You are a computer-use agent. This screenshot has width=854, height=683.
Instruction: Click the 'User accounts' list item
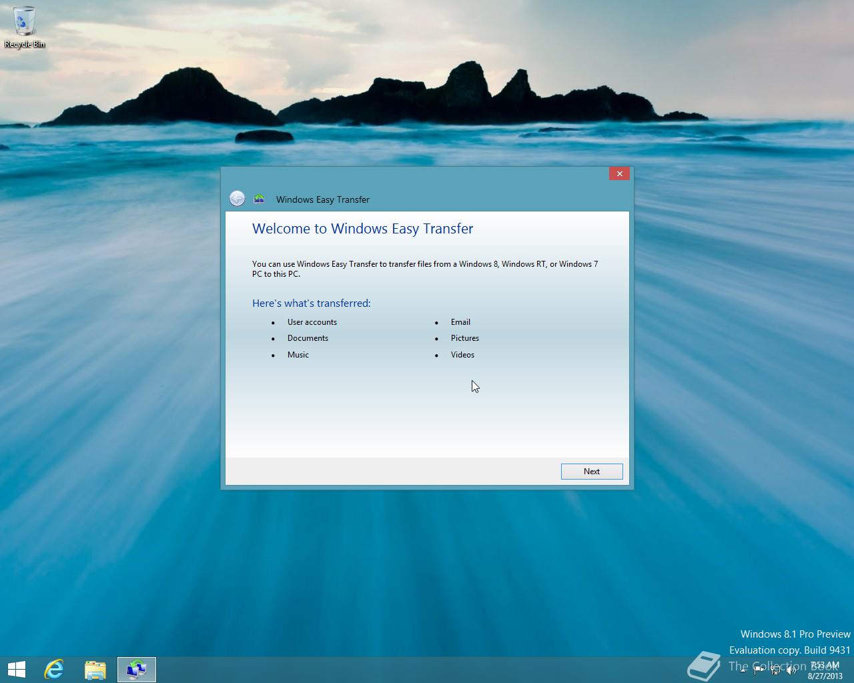[312, 322]
